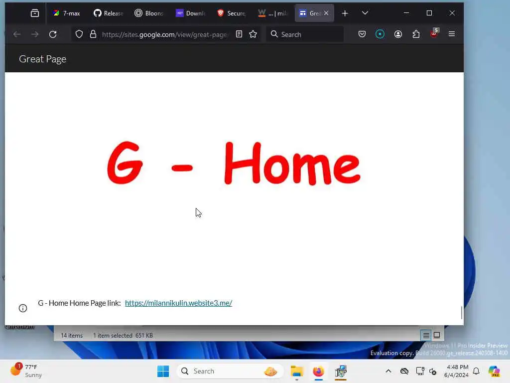The image size is (510, 383).
Task: Go forward one page
Action: click(35, 34)
